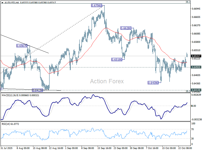
Task: Click the 0.66280 level annotation
Action: 126,28
